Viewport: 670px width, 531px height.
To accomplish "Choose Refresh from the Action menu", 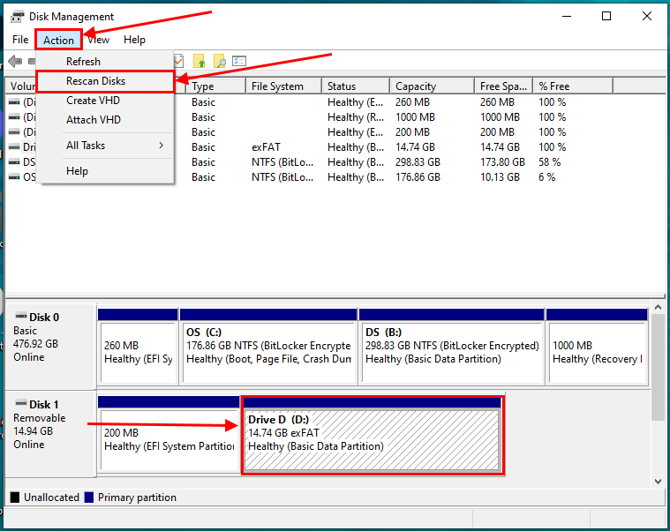I will (x=83, y=62).
